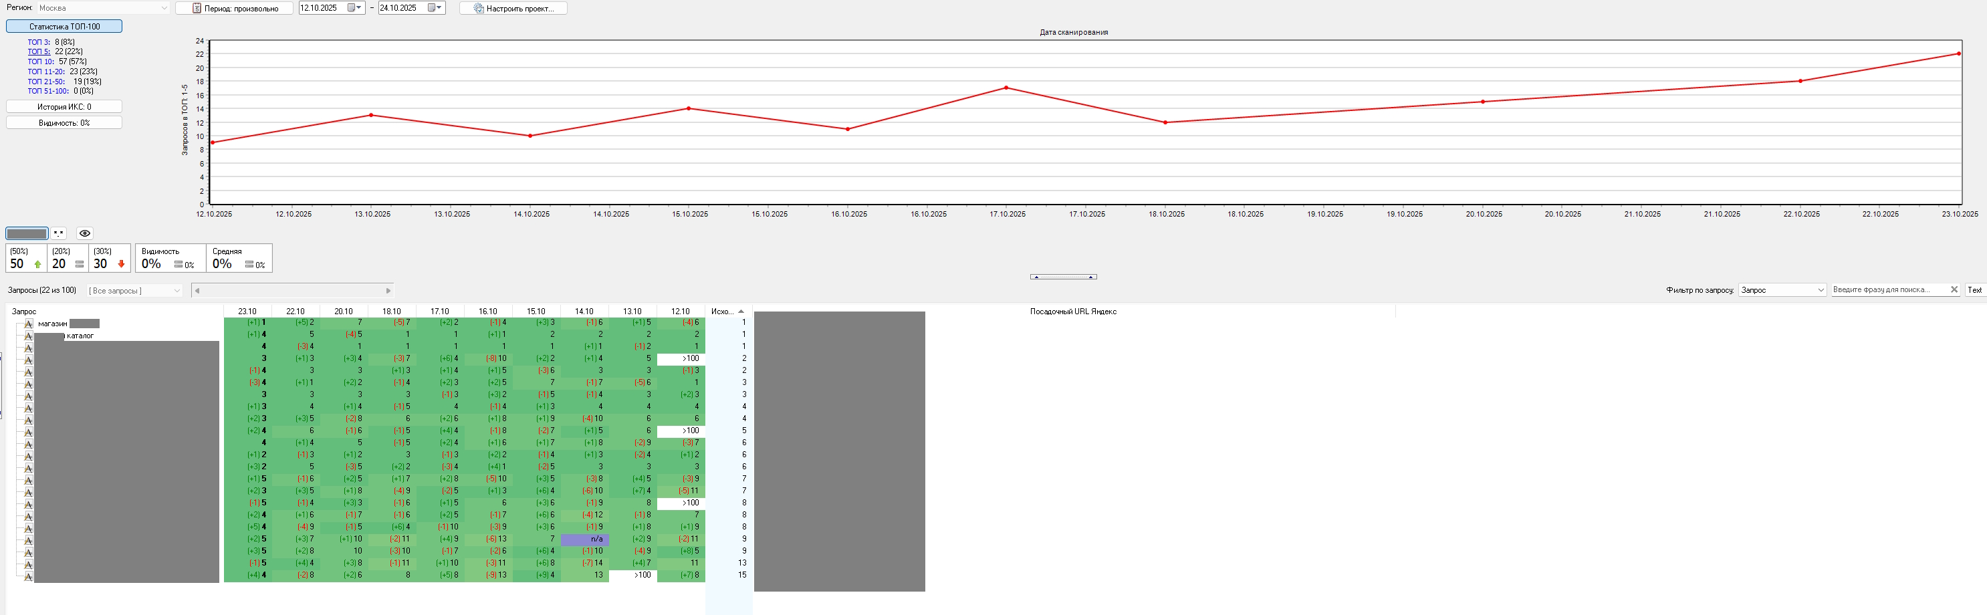Viewport: 1987px width, 615px height.
Task: Open the 'Запрос' filter type dropdown
Action: [1782, 290]
